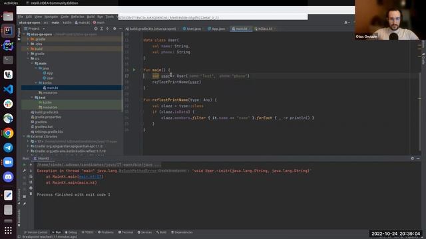Toggle soft-wrap in the Run console toolbar
426x239 pixels.
tap(31, 177)
